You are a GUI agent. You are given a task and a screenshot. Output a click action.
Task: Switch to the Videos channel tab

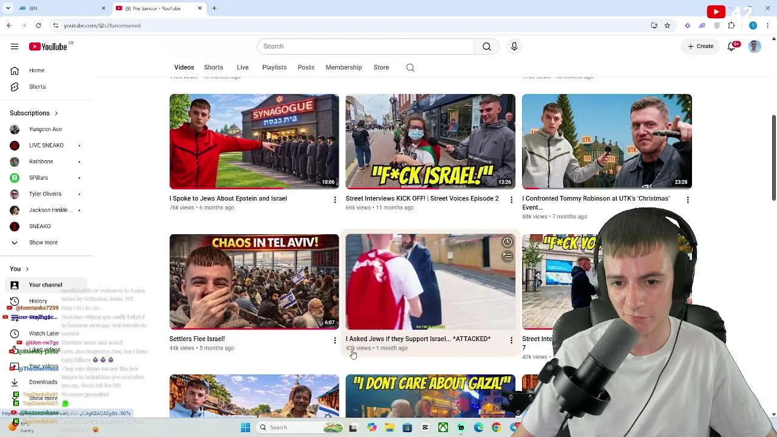(184, 67)
